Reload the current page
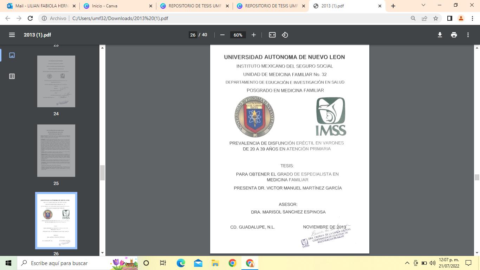This screenshot has height=270, width=480. [x=30, y=18]
